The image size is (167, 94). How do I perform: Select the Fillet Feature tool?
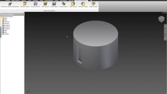73,5
